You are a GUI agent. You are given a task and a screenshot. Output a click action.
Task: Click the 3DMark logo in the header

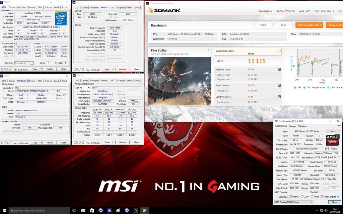click(x=164, y=10)
